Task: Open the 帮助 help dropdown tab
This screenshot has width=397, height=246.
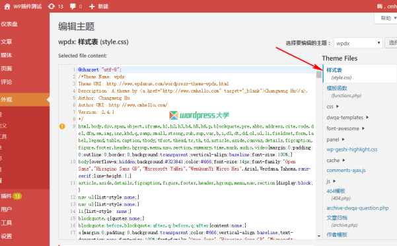Action: coord(386,18)
